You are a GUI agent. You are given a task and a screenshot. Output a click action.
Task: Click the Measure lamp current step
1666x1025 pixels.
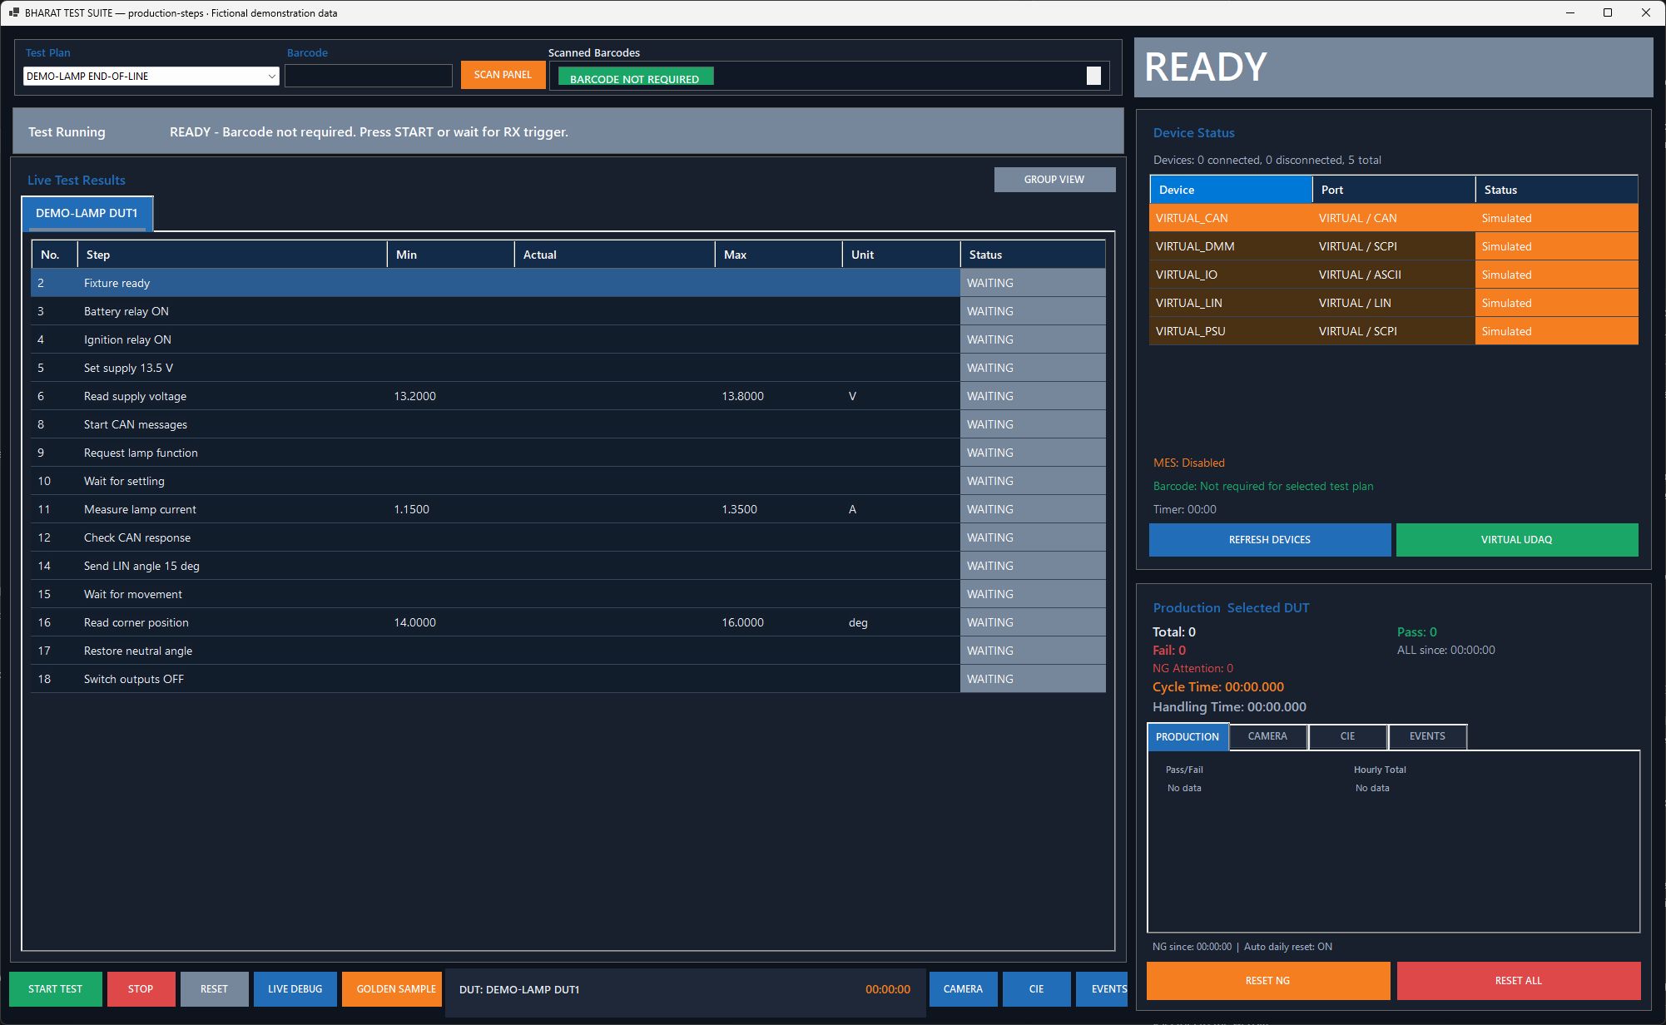pos(568,509)
